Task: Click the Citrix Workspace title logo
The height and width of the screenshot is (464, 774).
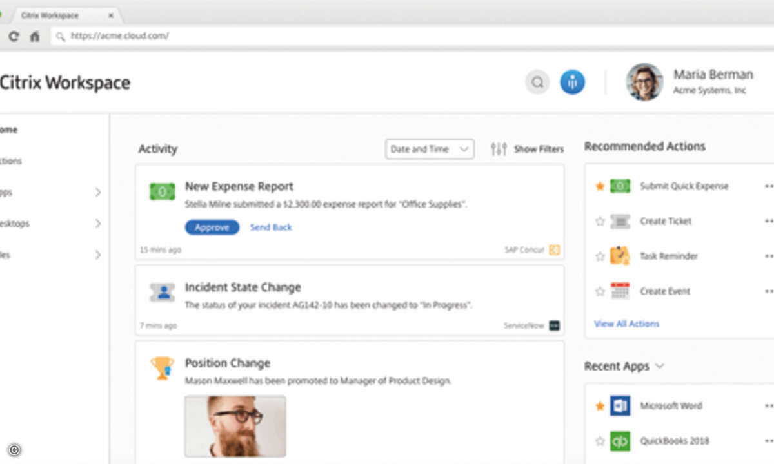Action: (x=64, y=82)
